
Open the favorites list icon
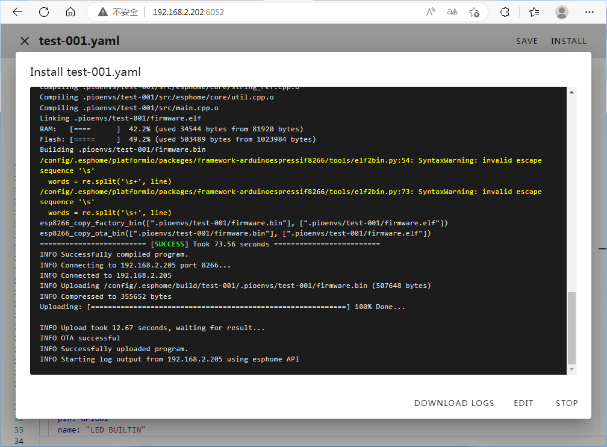(x=534, y=12)
